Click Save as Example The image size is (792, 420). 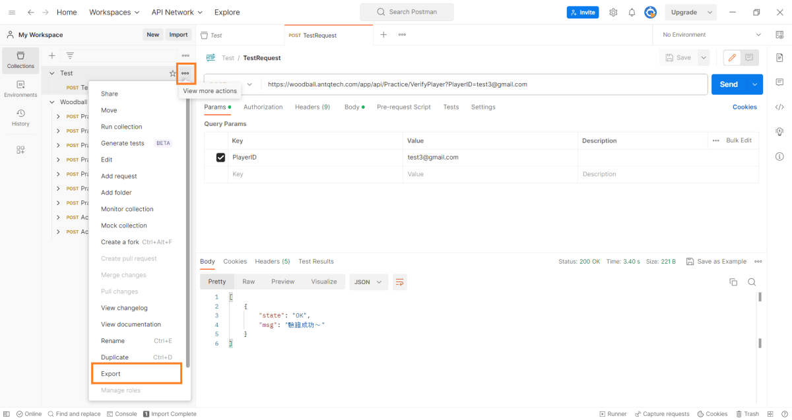tap(716, 262)
